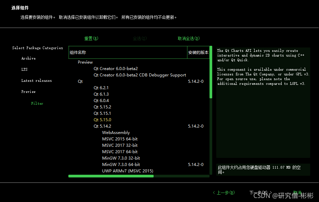Proceed with the 下一步(N) button
Image resolution: width=319 pixels, height=202 pixels.
(260, 193)
